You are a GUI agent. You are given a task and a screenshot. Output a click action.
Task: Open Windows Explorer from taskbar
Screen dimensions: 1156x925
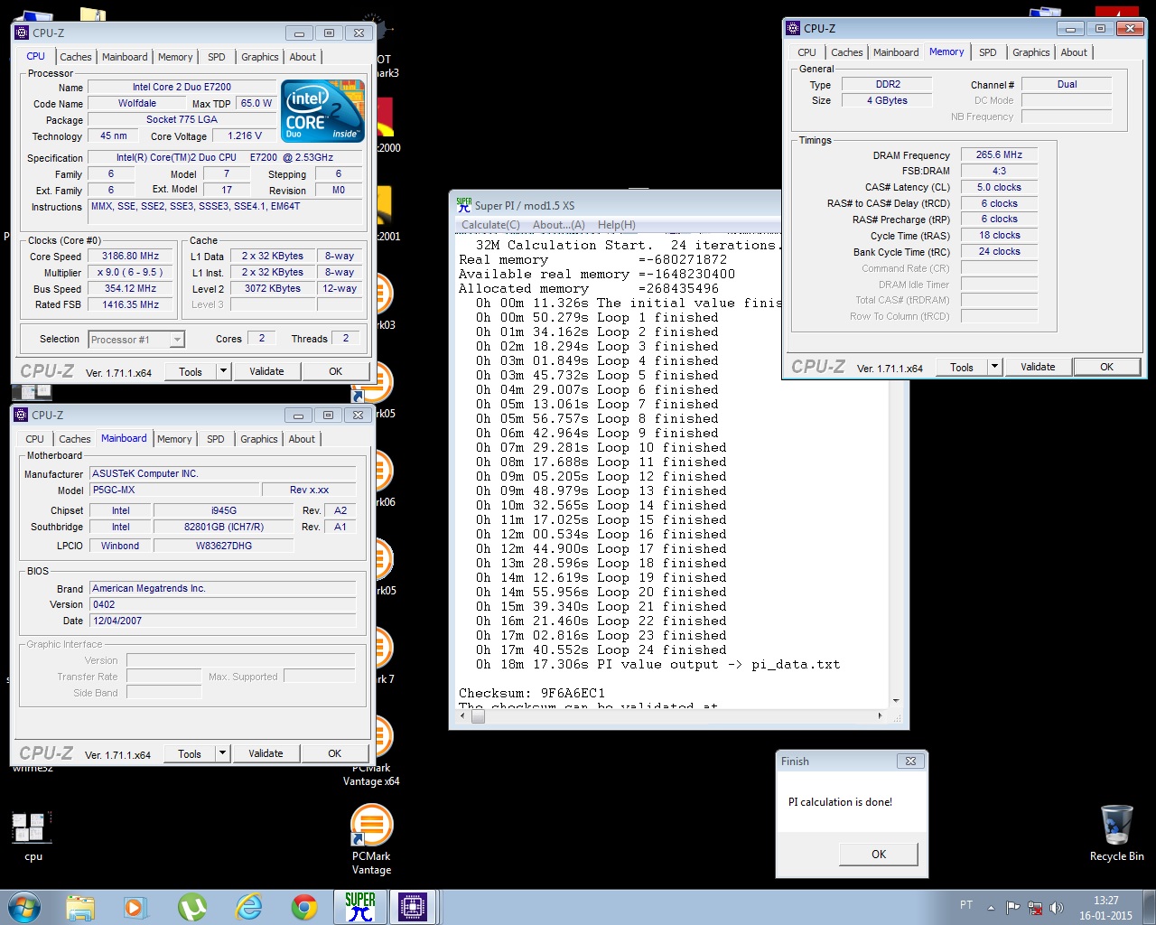pyautogui.click(x=80, y=907)
